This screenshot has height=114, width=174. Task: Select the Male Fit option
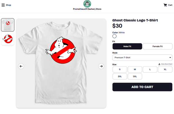pyautogui.click(x=127, y=46)
